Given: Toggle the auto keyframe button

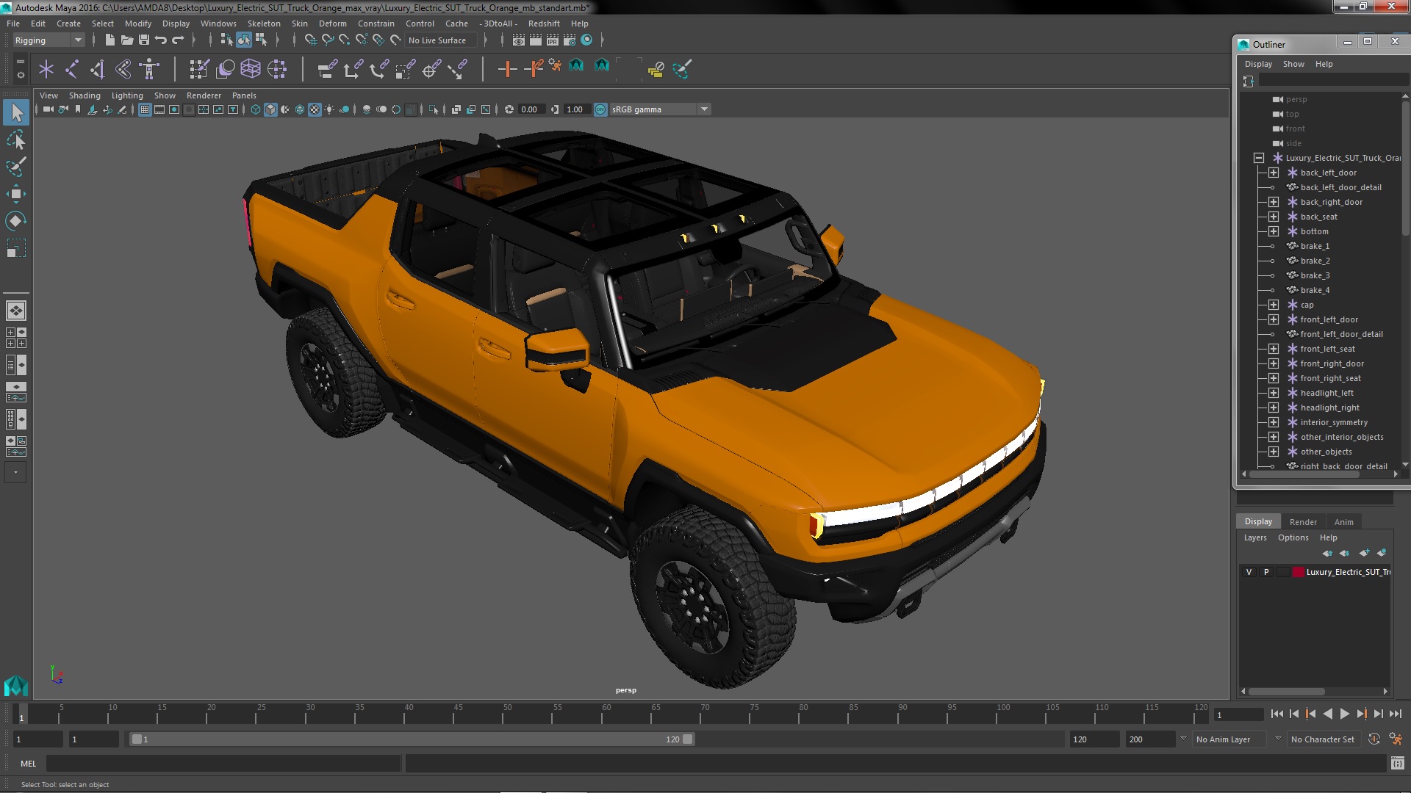Looking at the screenshot, I should click(1374, 739).
